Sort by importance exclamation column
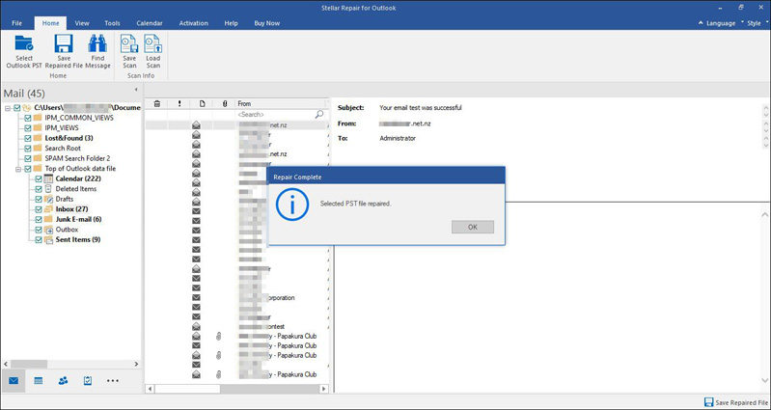The width and height of the screenshot is (771, 410). click(x=179, y=104)
